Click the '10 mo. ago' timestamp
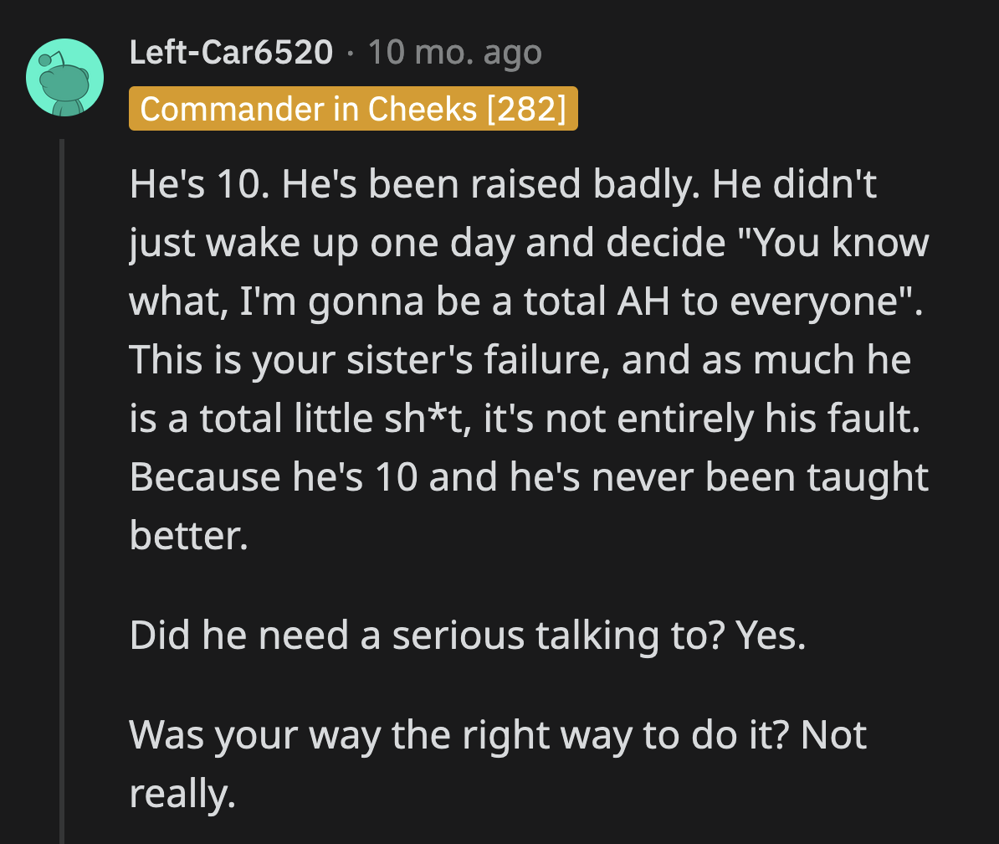The width and height of the screenshot is (999, 844). [x=455, y=51]
